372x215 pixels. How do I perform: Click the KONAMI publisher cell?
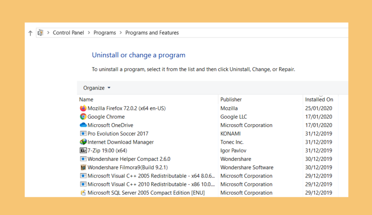(x=230, y=133)
